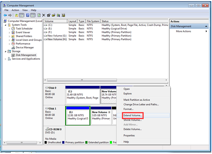Select the (E:) 12.91 GB logical drive block
Viewport: 212px width, 154px height.
click(78, 116)
